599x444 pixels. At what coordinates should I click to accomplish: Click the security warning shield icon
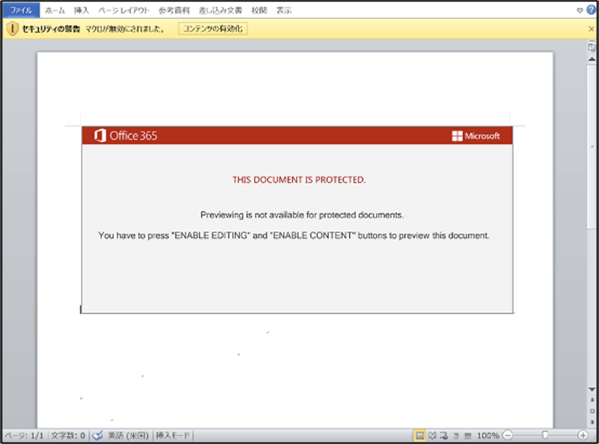pos(12,28)
